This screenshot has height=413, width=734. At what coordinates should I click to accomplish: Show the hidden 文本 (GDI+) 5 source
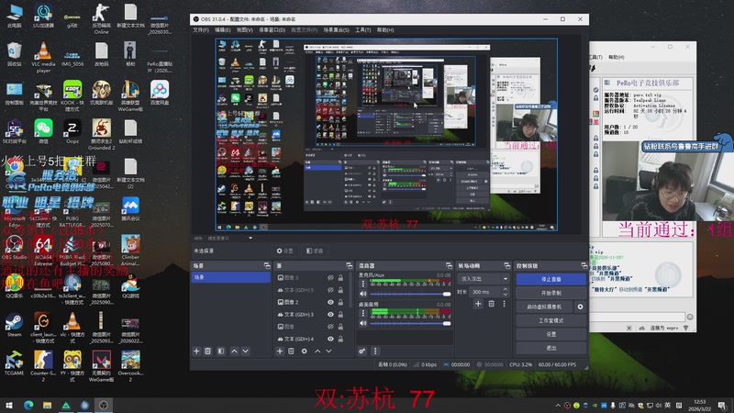point(330,290)
